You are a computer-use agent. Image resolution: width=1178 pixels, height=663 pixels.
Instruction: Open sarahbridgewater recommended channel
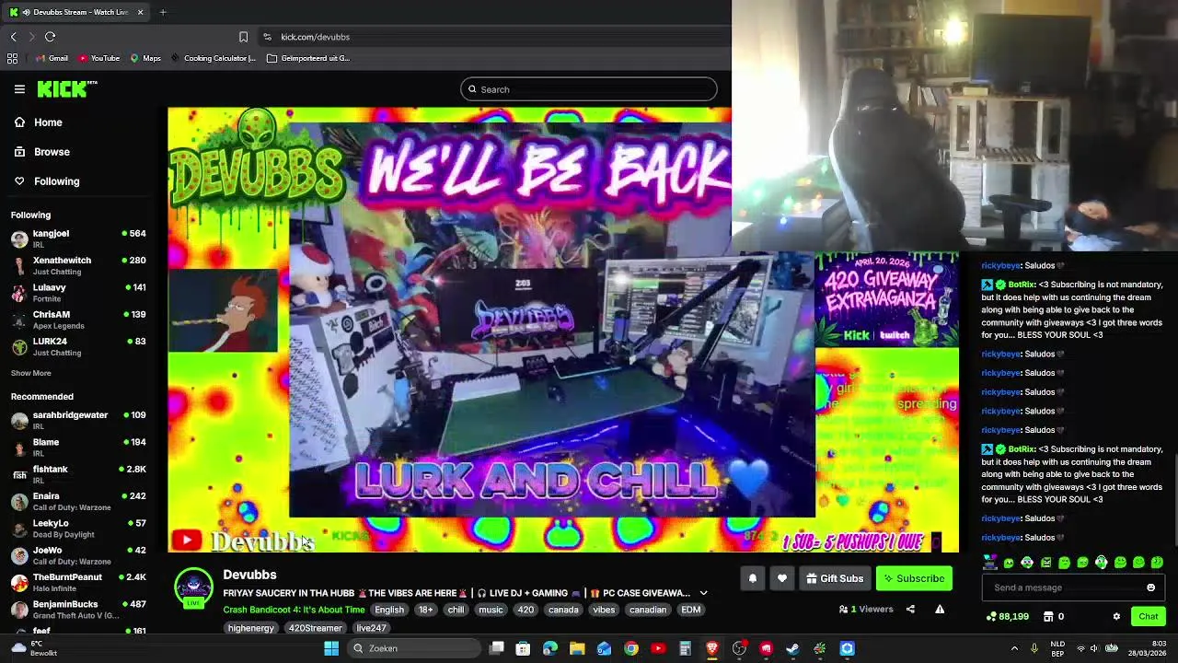(78, 420)
